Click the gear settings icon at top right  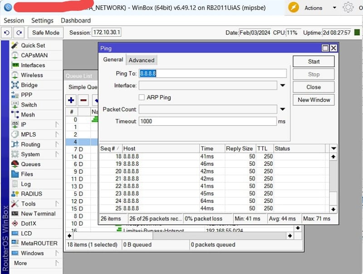(x=348, y=8)
